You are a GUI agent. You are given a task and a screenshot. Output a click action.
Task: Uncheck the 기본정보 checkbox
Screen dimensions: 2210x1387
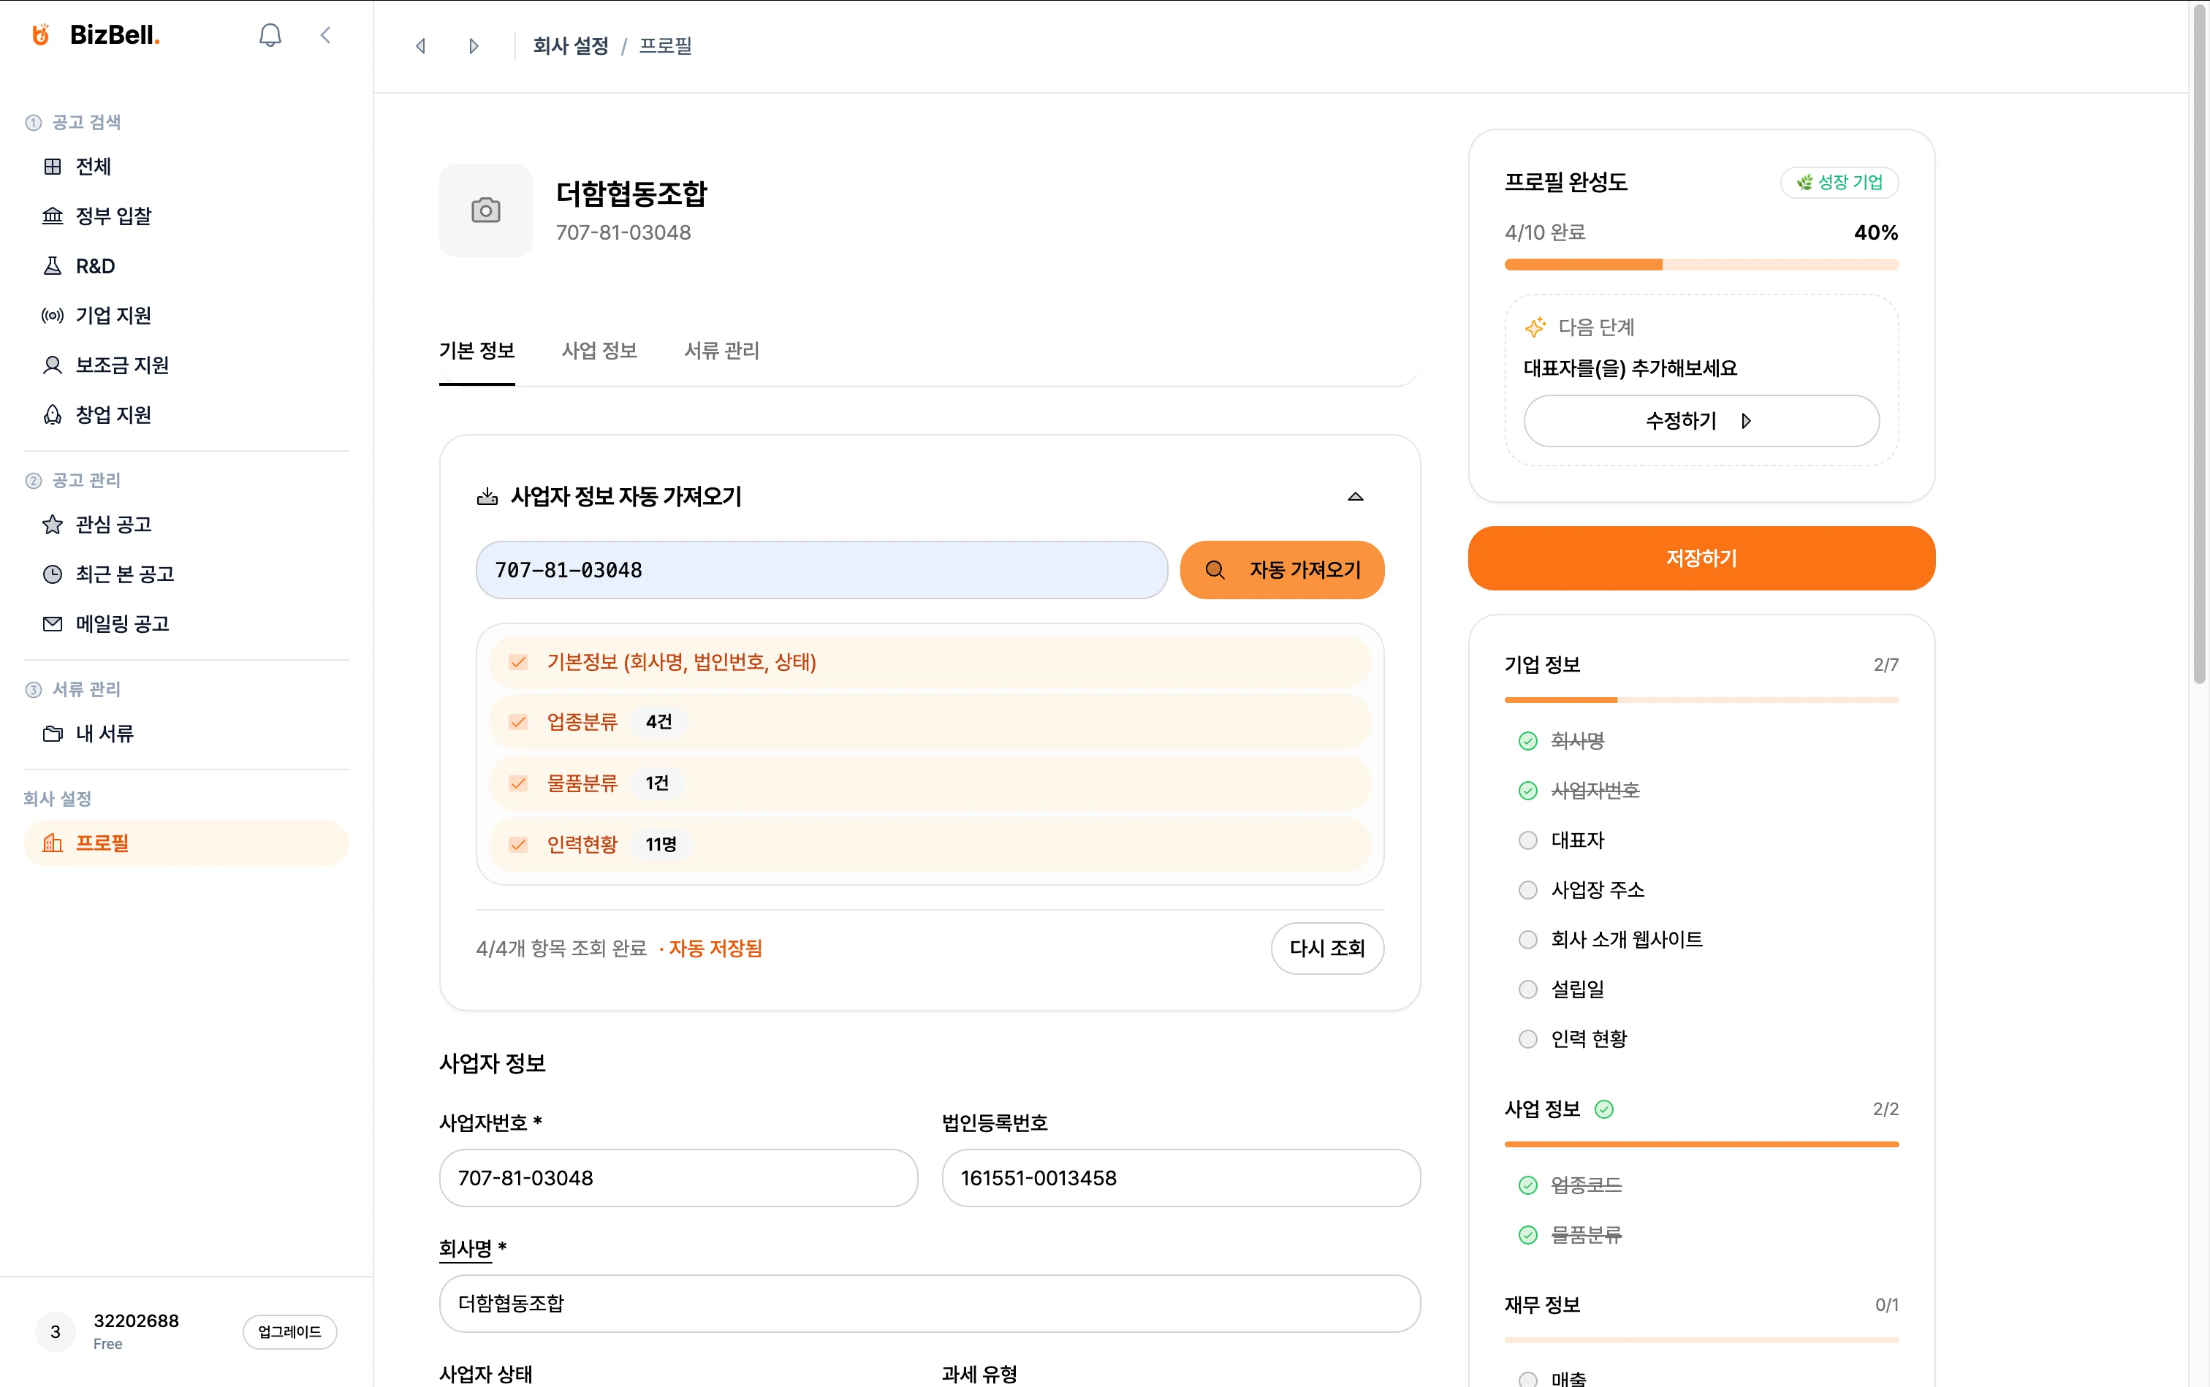coord(518,662)
